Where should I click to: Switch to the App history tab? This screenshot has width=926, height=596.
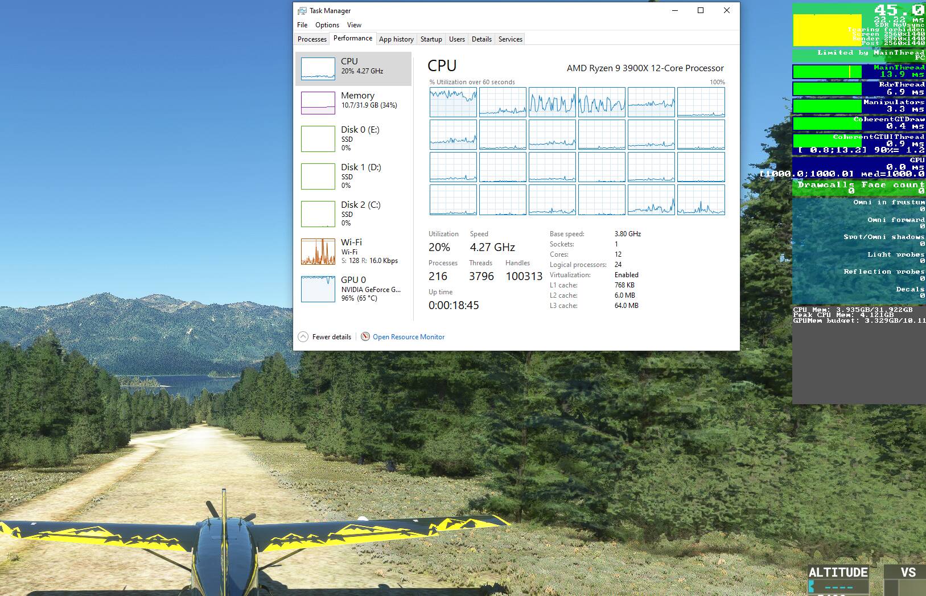pyautogui.click(x=396, y=39)
